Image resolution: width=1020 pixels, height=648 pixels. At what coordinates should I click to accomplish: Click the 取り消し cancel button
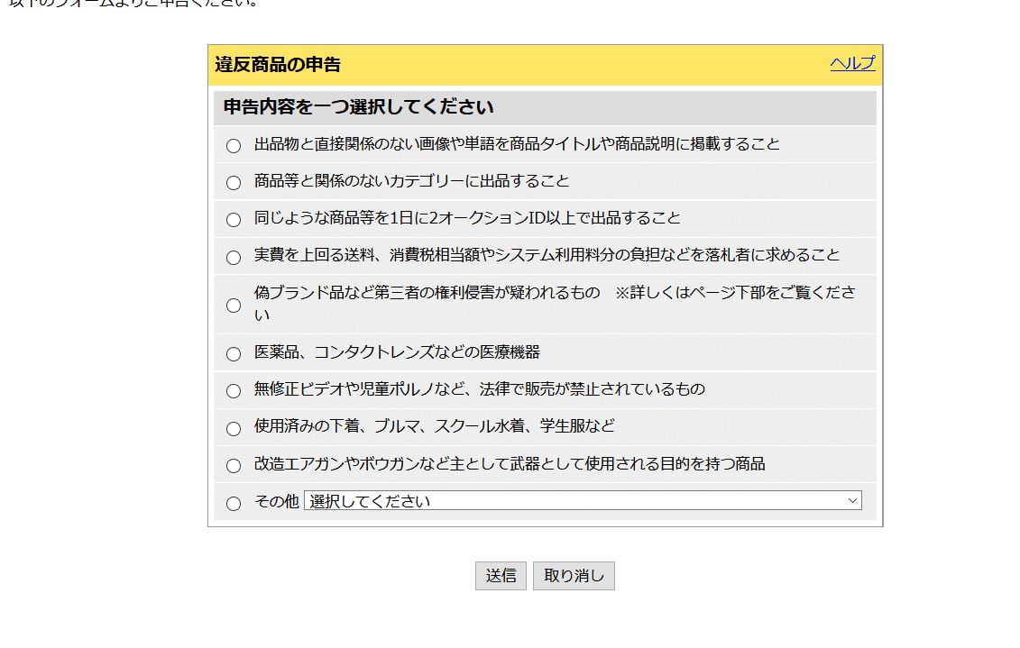click(x=574, y=576)
